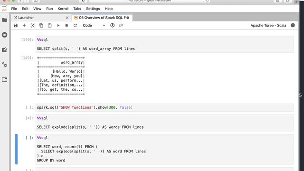The image size is (304, 171).
Task: Click the [Let, us, perform... output row
Action: pos(61,80)
